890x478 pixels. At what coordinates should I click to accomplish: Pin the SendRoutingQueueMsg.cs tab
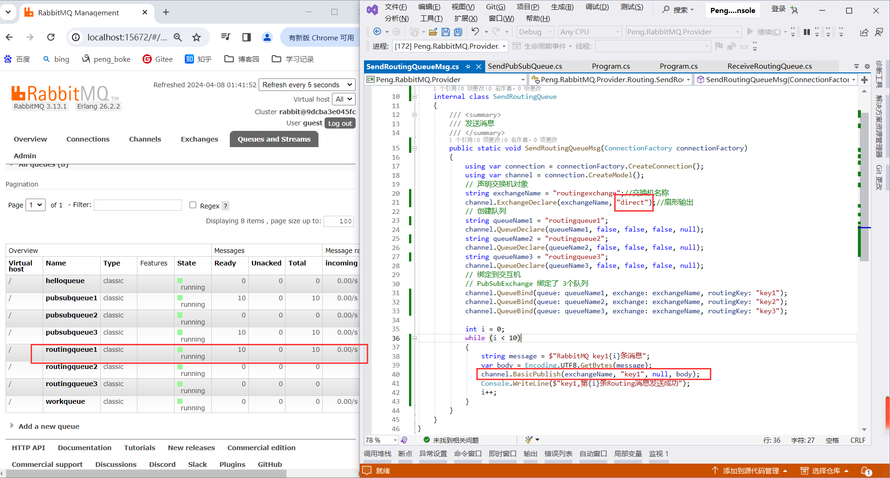[468, 66]
